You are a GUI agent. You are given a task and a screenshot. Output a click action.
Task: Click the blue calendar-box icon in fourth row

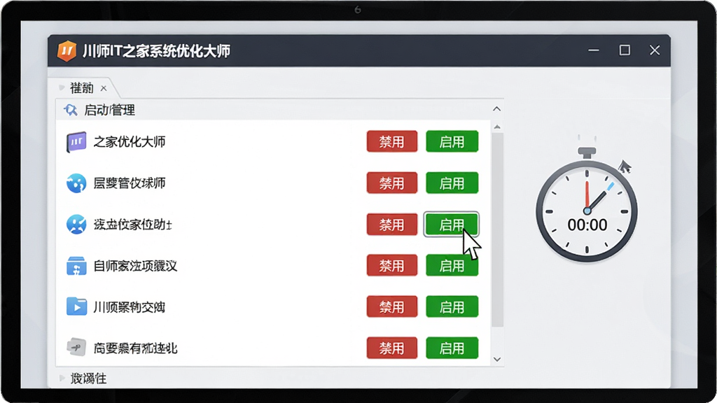76,265
